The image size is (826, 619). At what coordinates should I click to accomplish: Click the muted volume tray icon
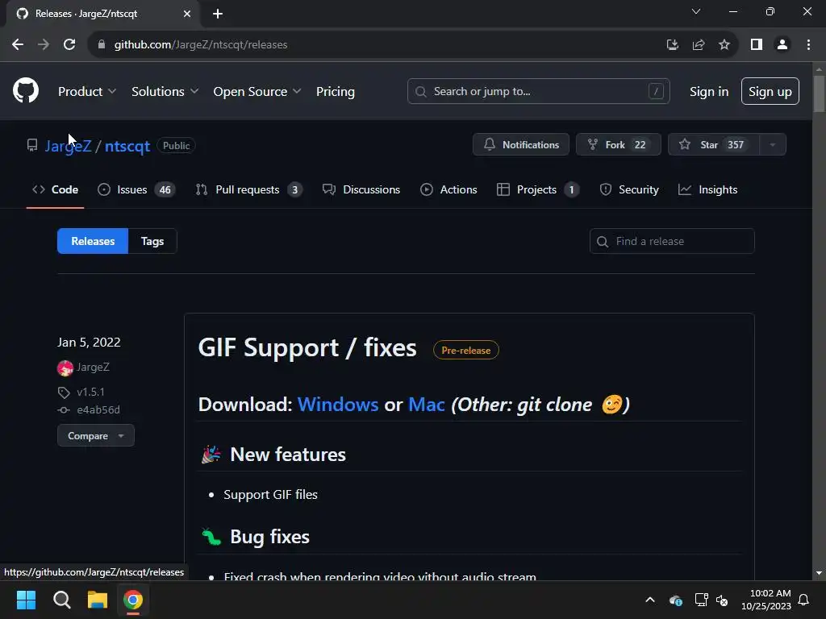[722, 600]
